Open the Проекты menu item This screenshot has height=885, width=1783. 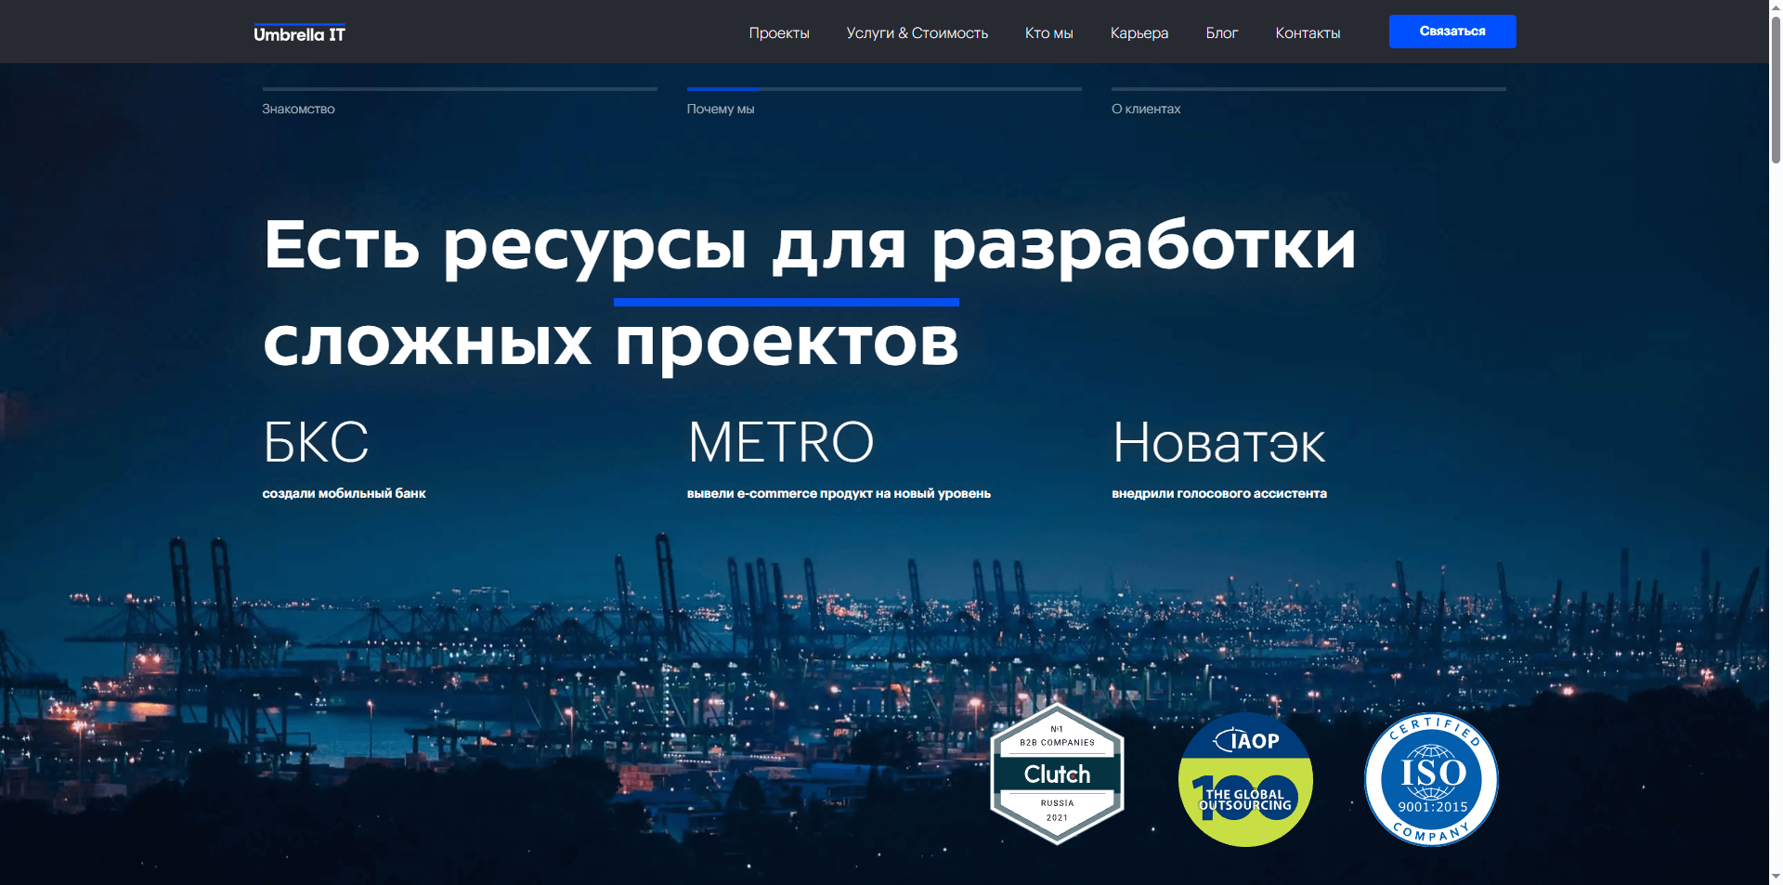point(778,33)
